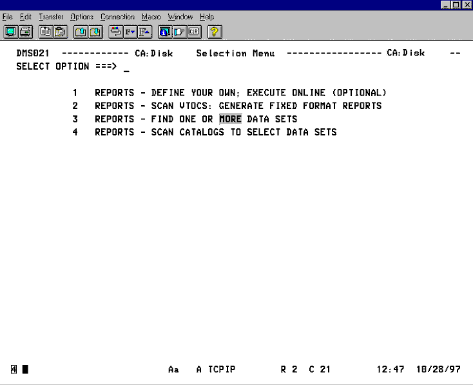Viewport: 473px width, 385px height.
Task: Click the printer toolbar icon
Action: (26, 32)
